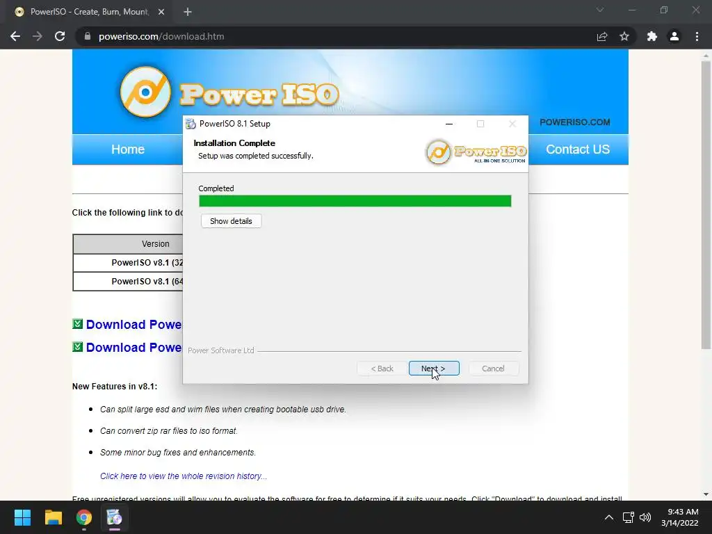Image resolution: width=712 pixels, height=534 pixels.
Task: Minimize the PowerISO Setup dialog
Action: click(449, 124)
